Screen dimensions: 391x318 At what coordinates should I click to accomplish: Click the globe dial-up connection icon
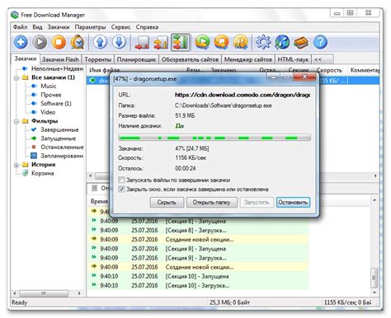(282, 43)
